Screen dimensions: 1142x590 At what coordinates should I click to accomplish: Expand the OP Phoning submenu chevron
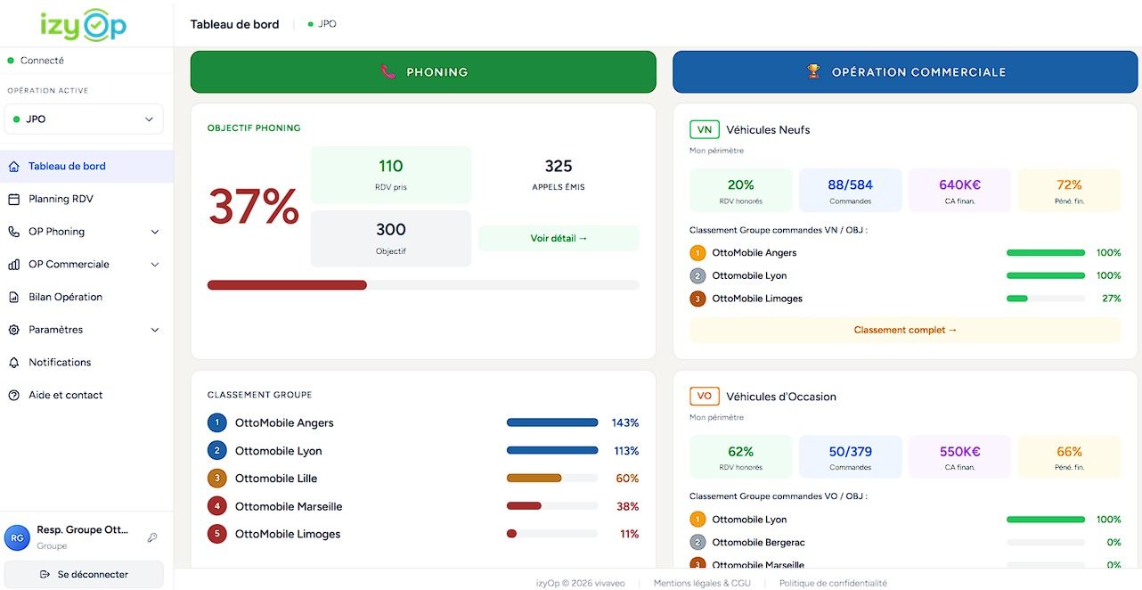click(x=155, y=232)
